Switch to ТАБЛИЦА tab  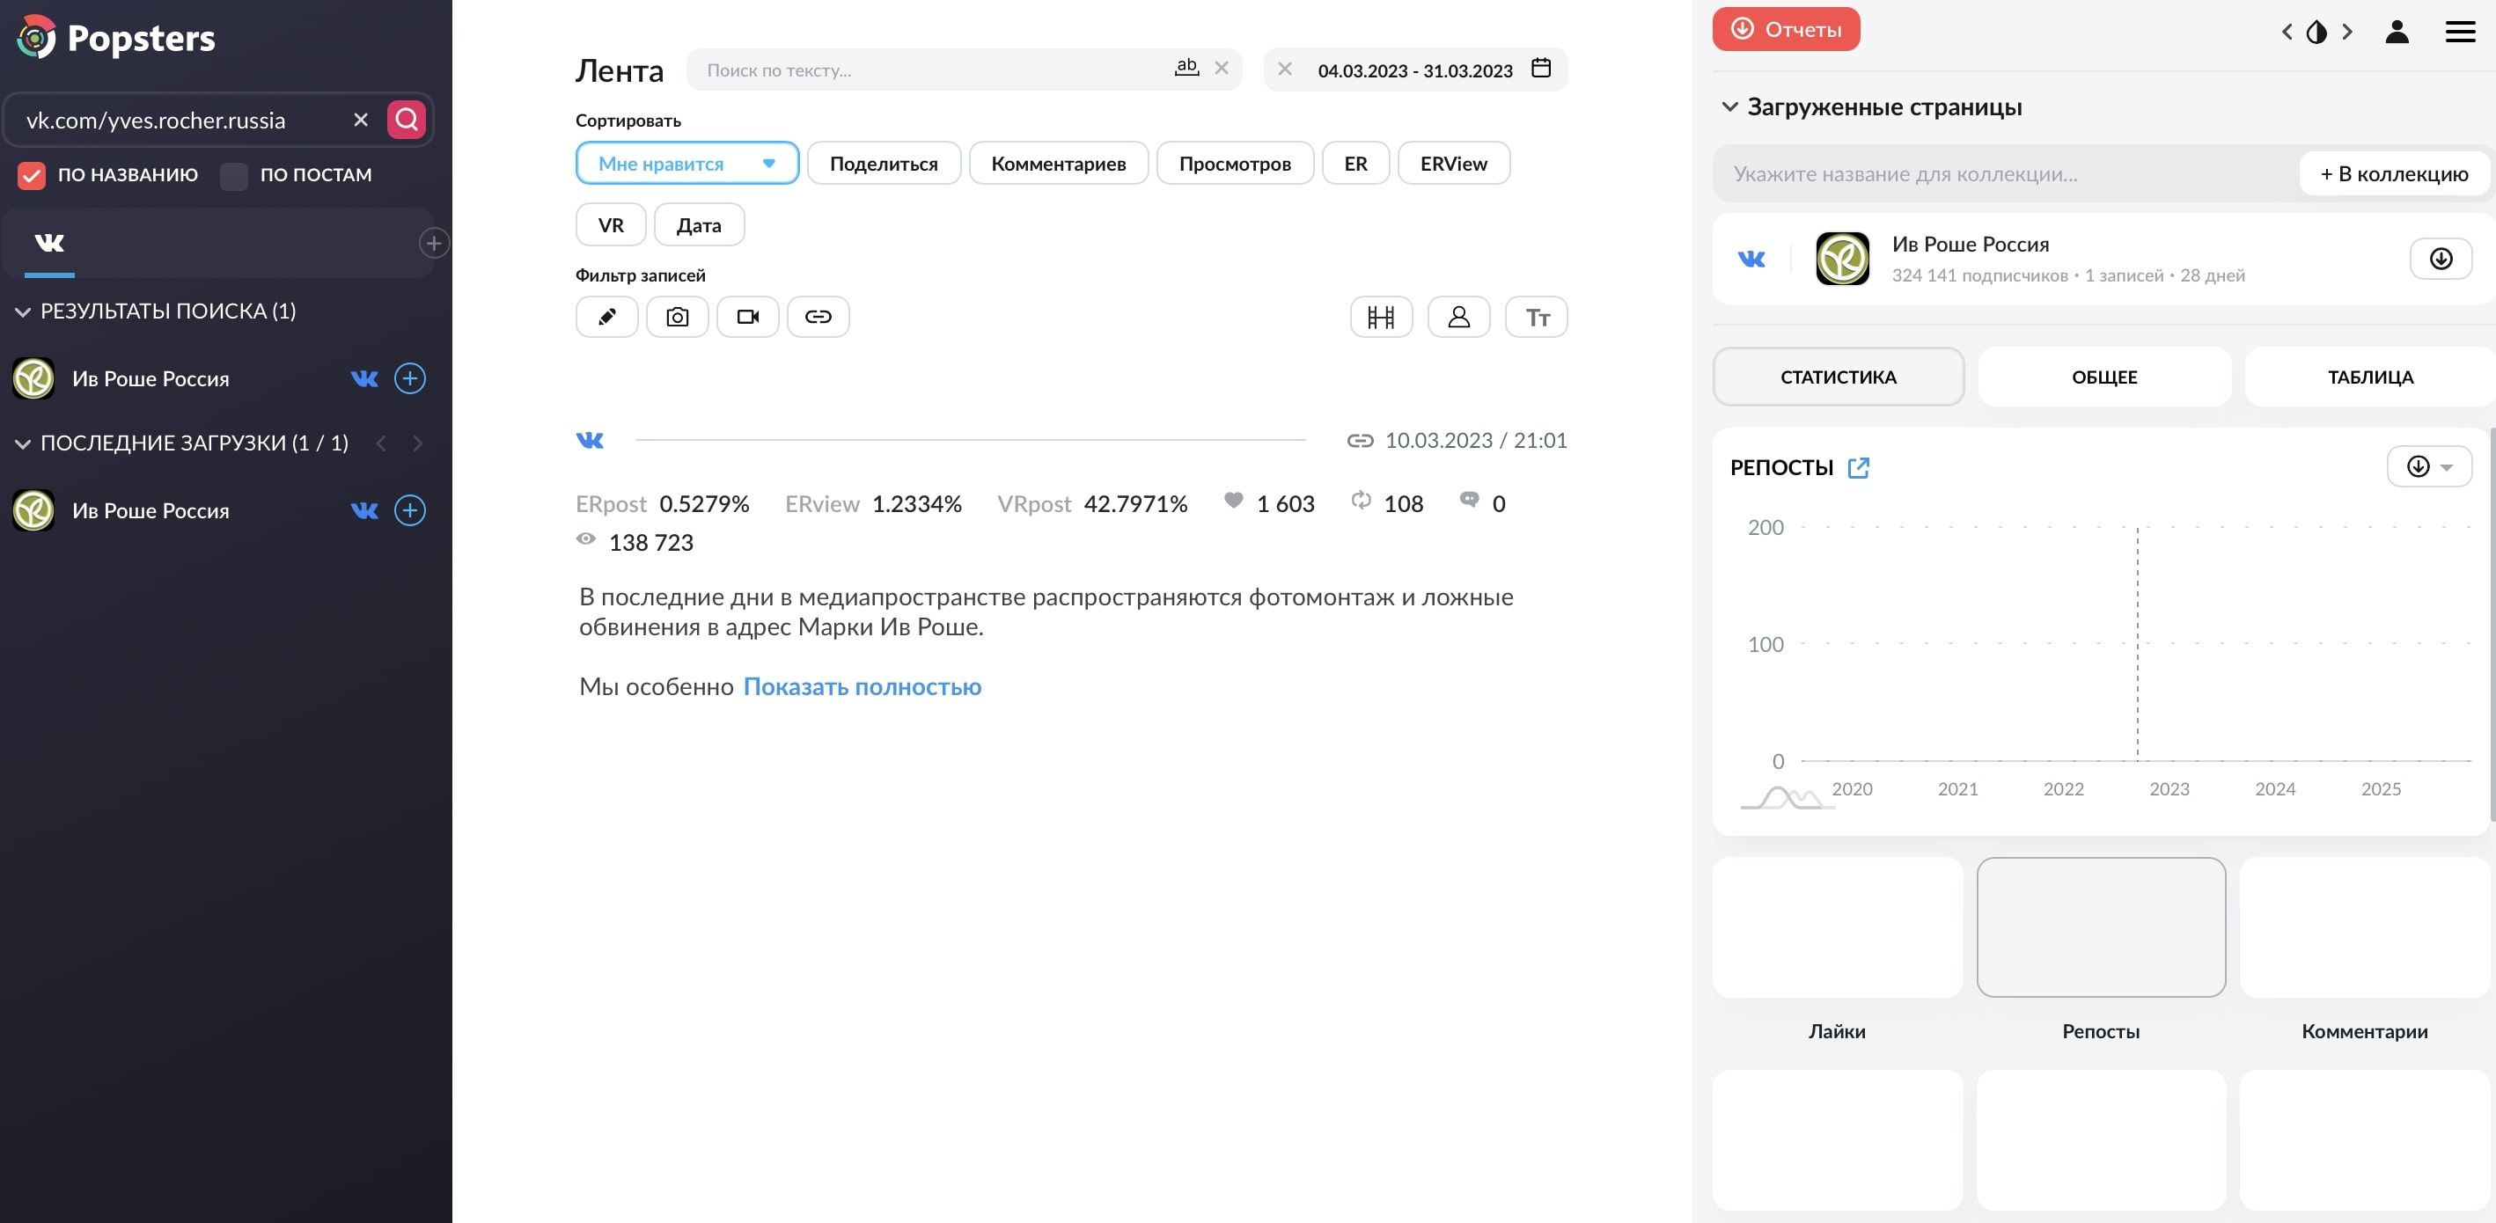[2370, 377]
